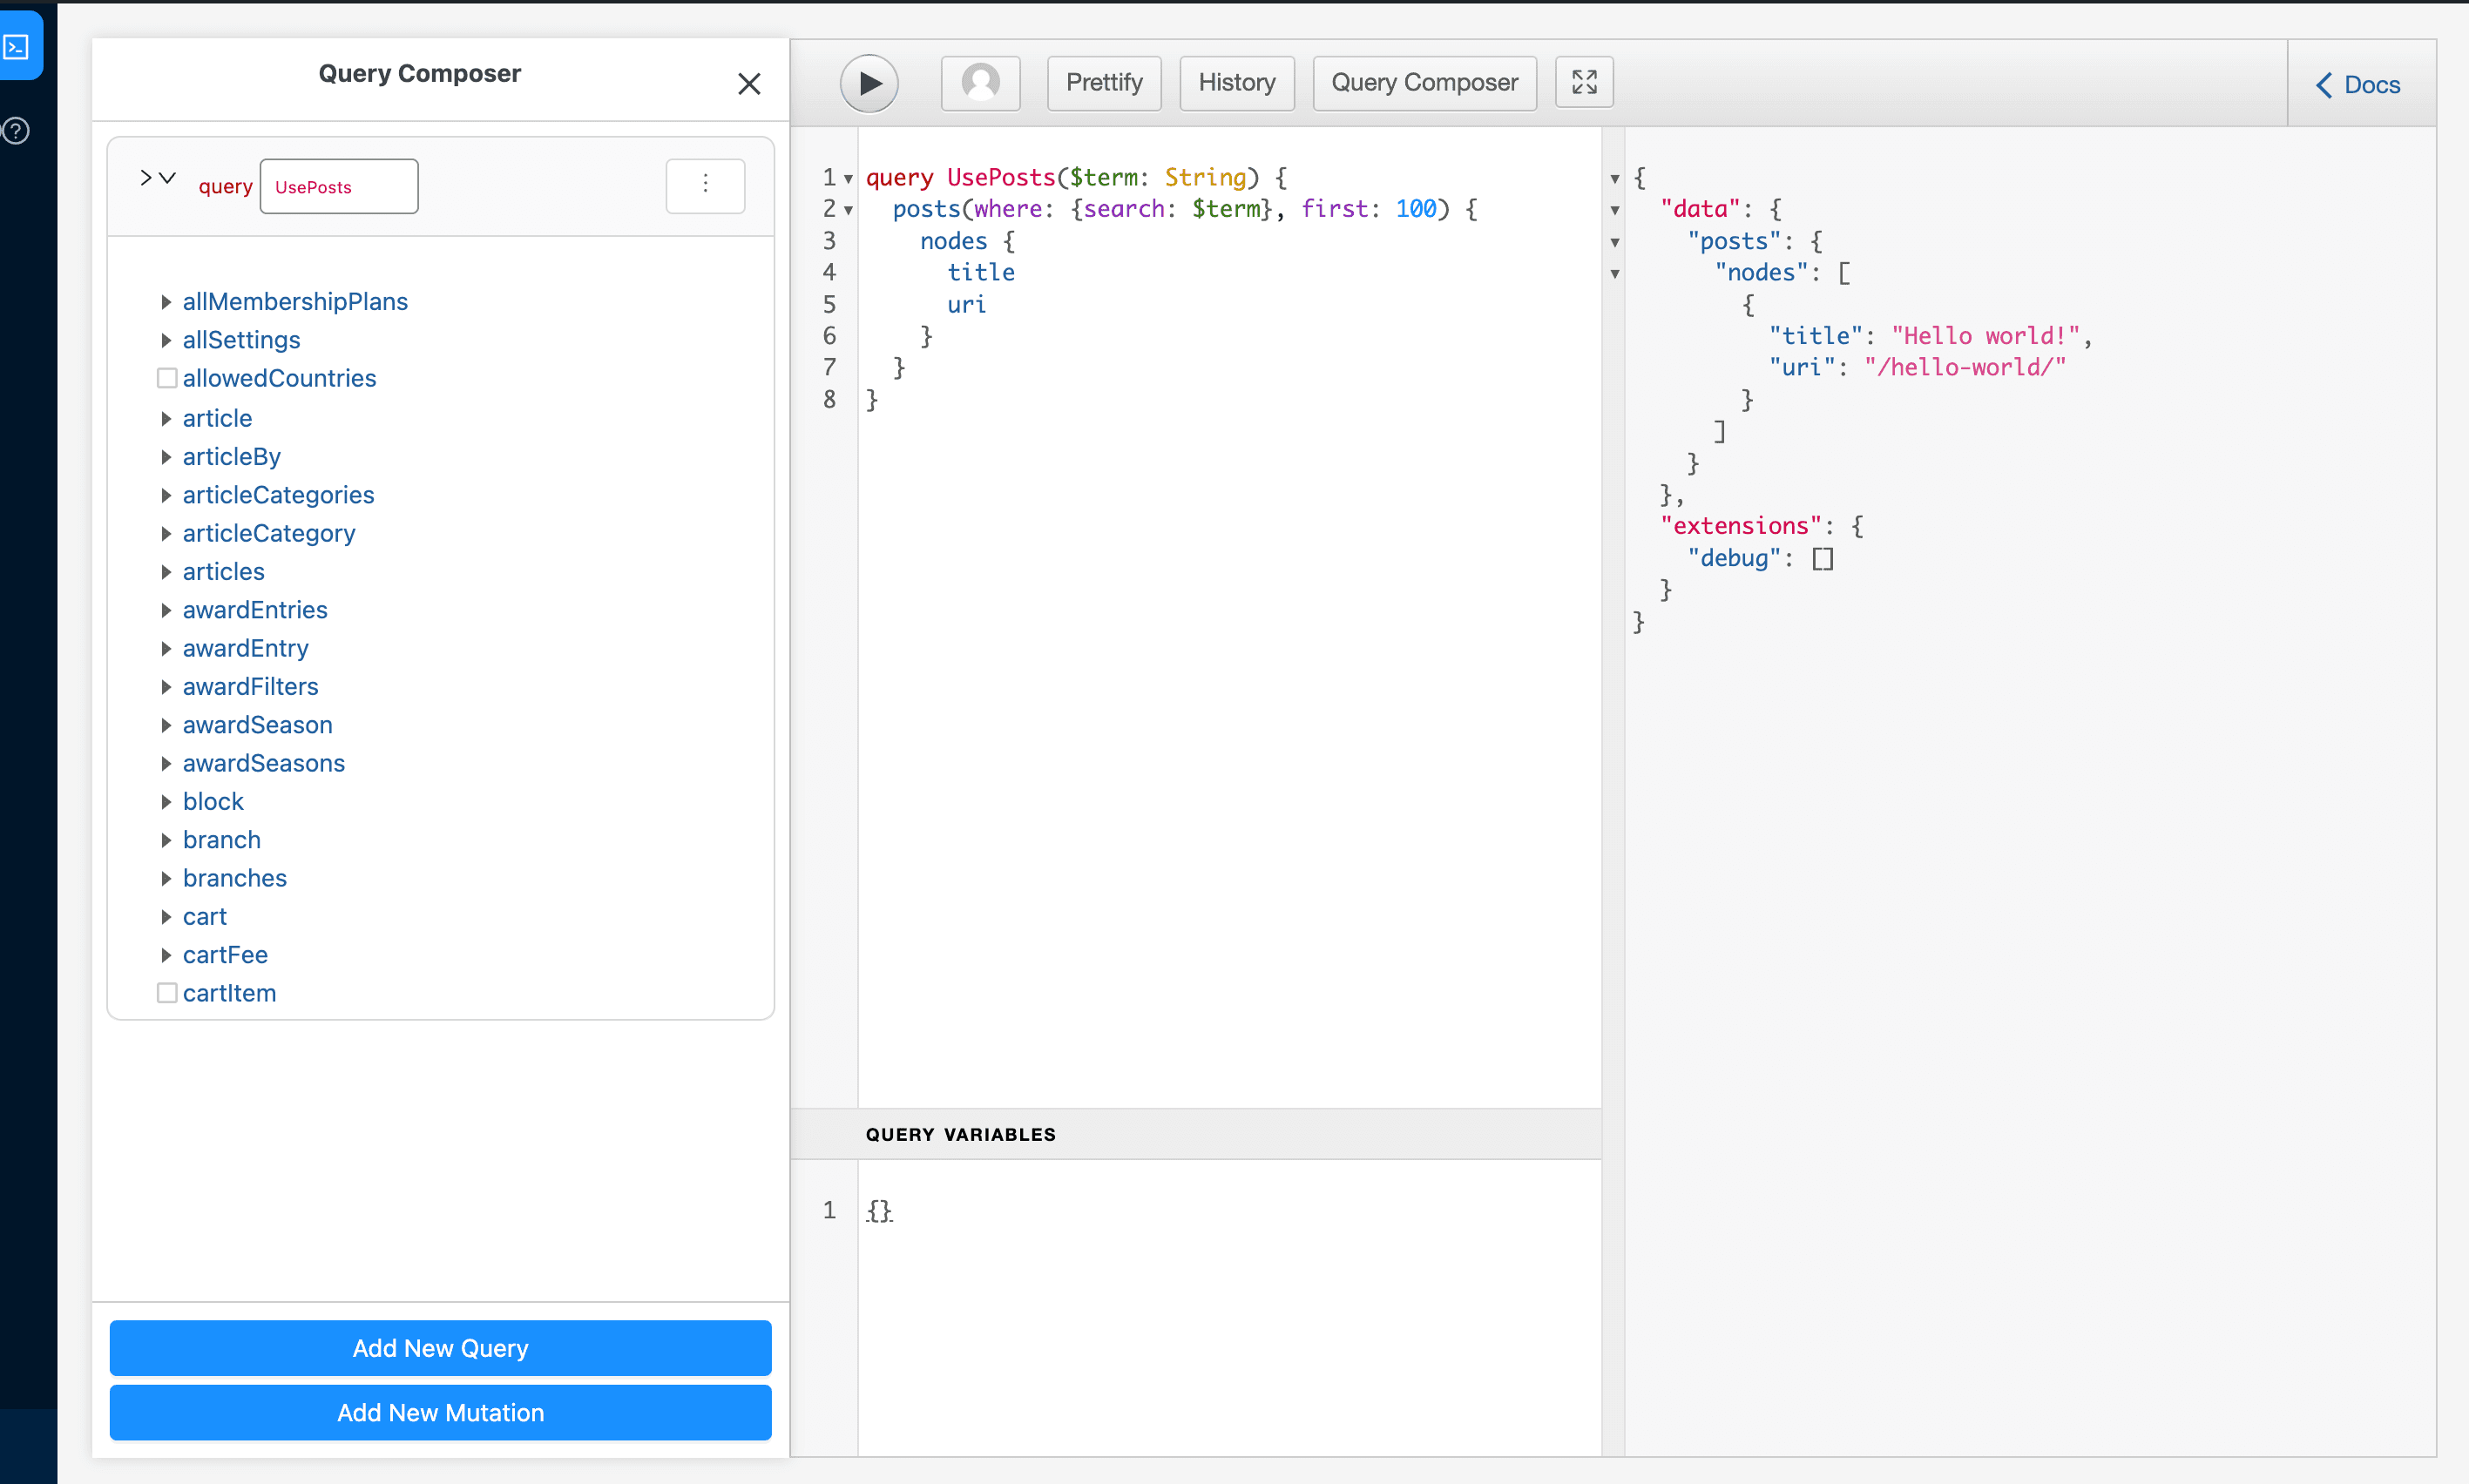This screenshot has width=2469, height=1484.
Task: Switch to the Query Composer view
Action: pos(1423,83)
